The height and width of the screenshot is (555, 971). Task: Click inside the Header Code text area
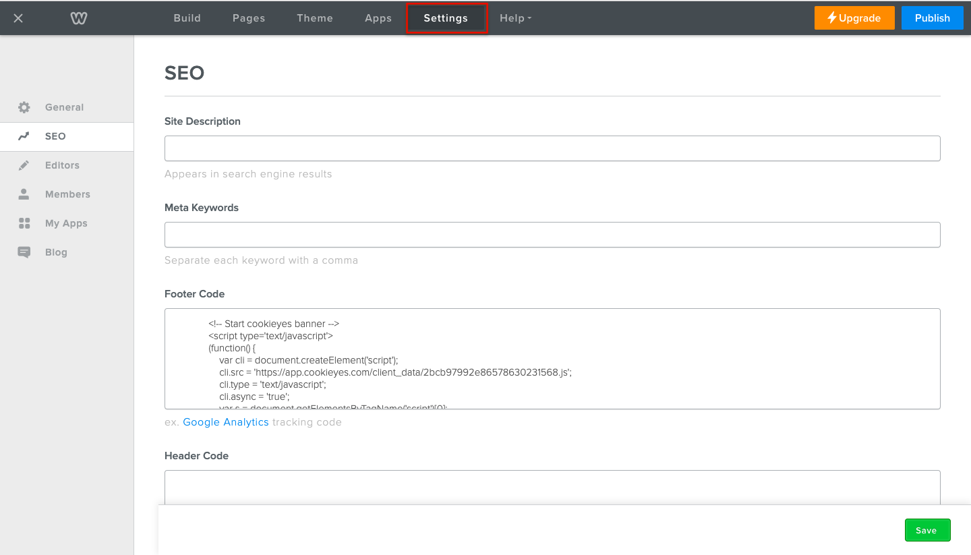[552, 488]
